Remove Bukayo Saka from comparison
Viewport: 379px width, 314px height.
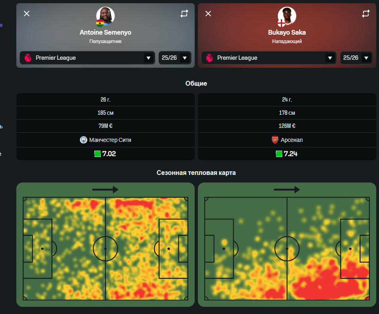tap(208, 14)
